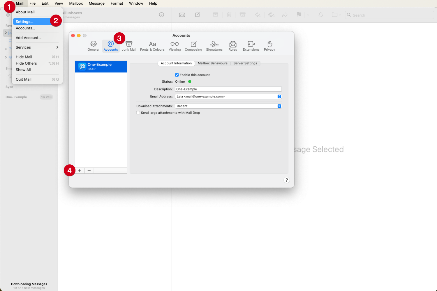Screen dimensions: 437x291
Task: Enable Send large attachments with Mail Drop
Action: (138, 113)
